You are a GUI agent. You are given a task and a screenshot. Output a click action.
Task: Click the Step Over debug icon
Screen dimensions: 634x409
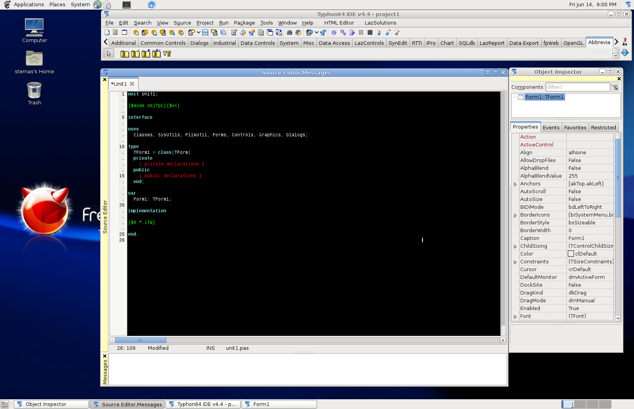(388, 32)
